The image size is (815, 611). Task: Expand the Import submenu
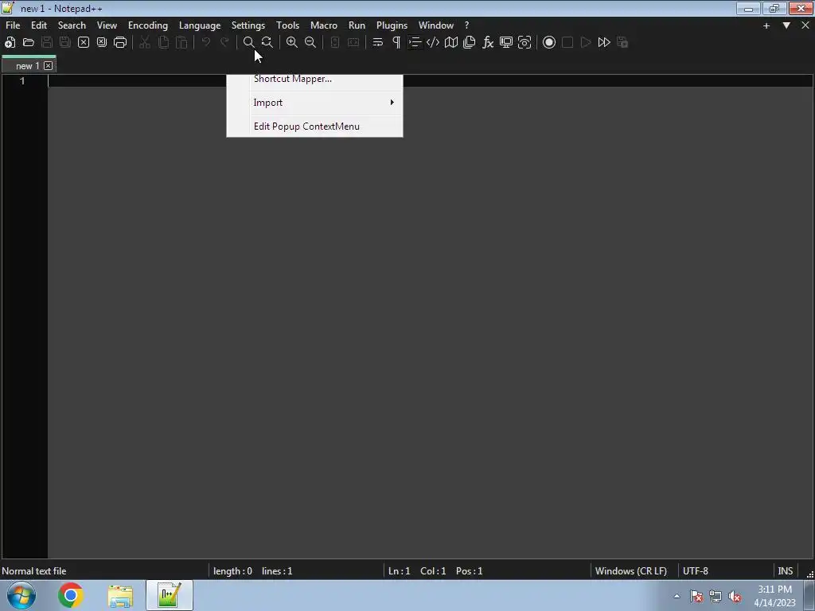click(314, 103)
